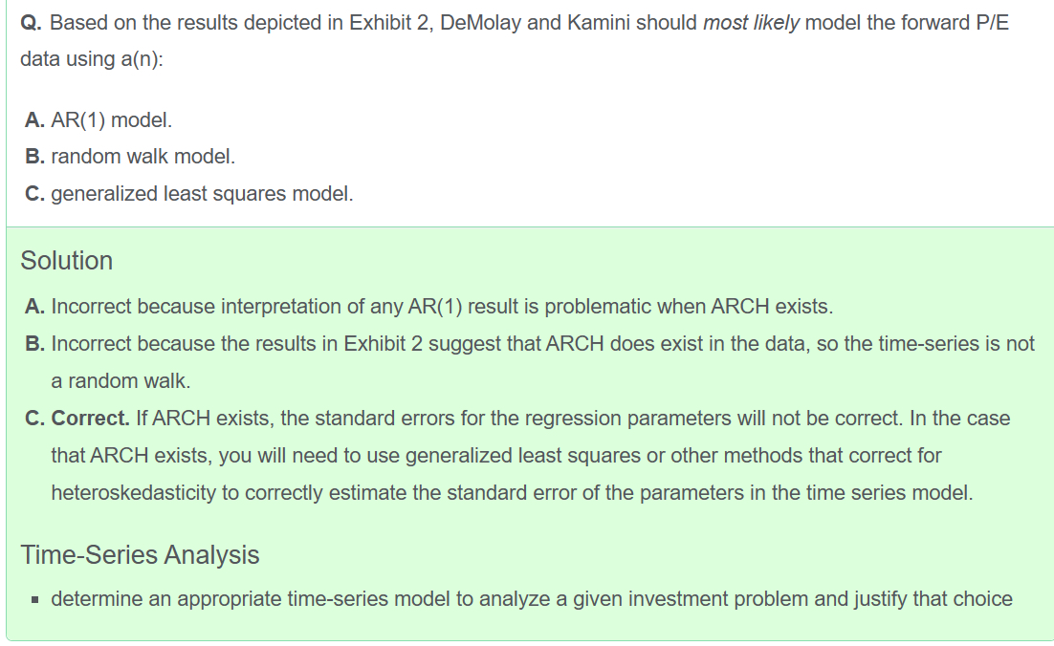The width and height of the screenshot is (1054, 646).
Task: Click the bold "Correct." label in the solution
Action: click(x=90, y=419)
